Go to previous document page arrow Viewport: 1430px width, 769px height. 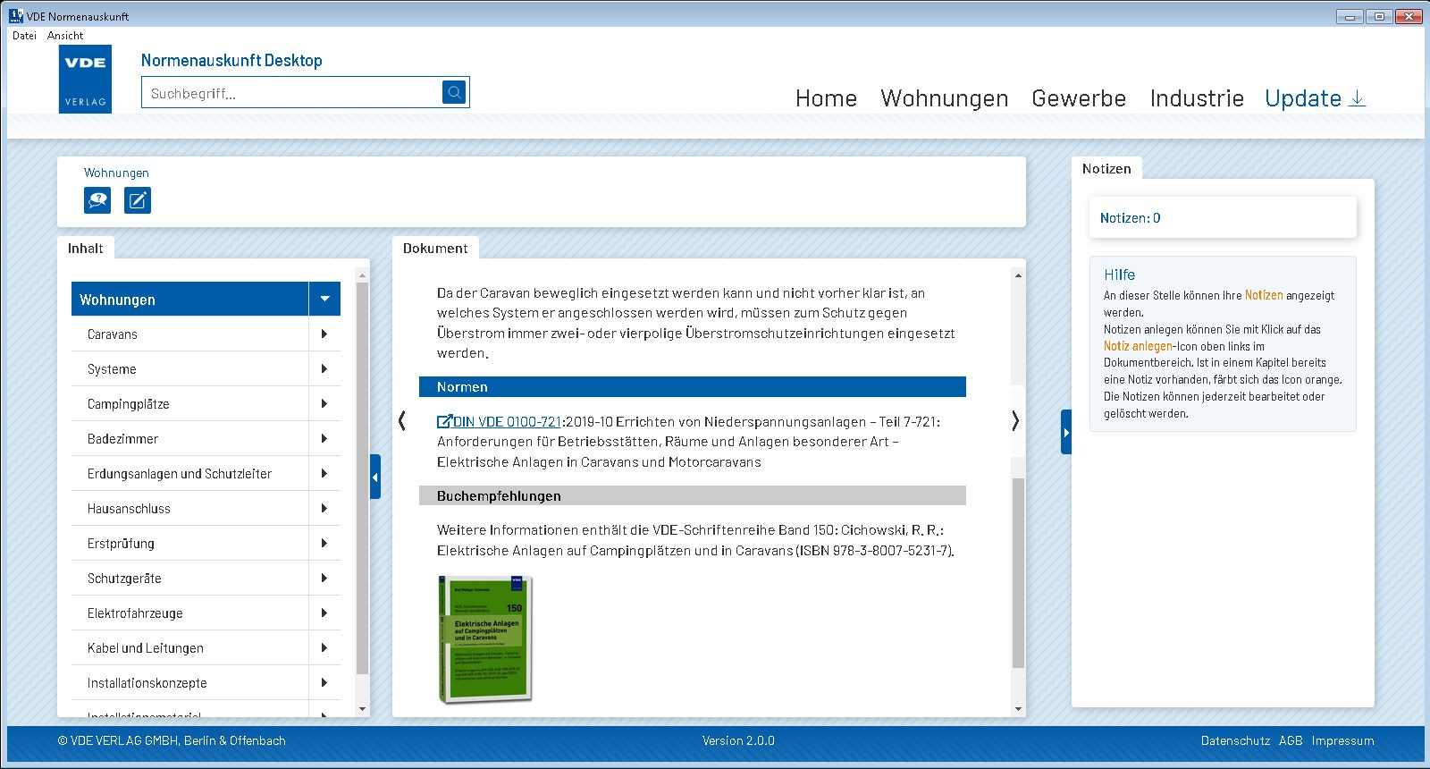coord(402,420)
